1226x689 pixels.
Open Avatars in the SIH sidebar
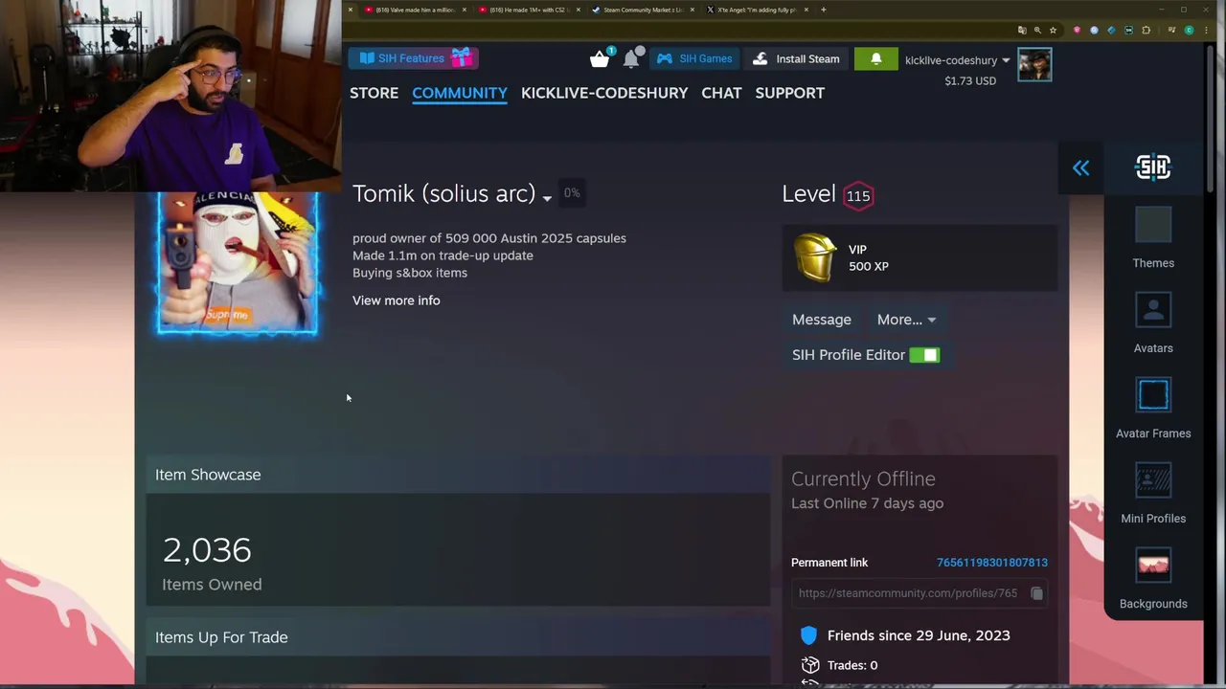coord(1153,323)
